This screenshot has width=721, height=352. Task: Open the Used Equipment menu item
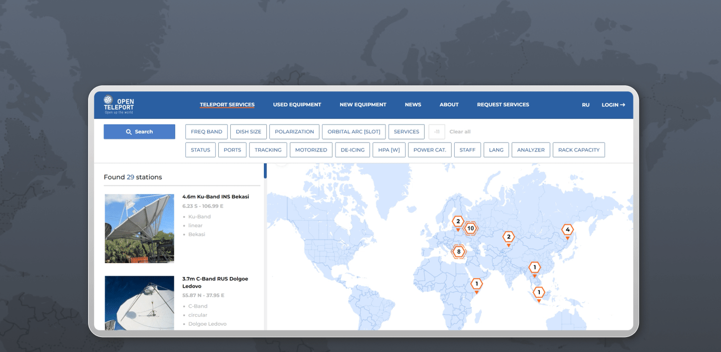[297, 104]
